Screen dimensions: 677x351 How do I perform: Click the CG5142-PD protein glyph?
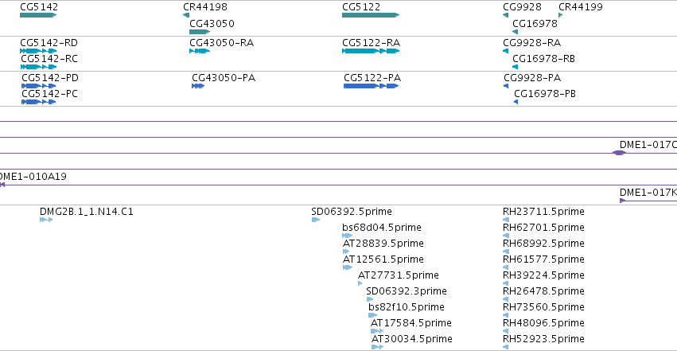[x=39, y=86]
